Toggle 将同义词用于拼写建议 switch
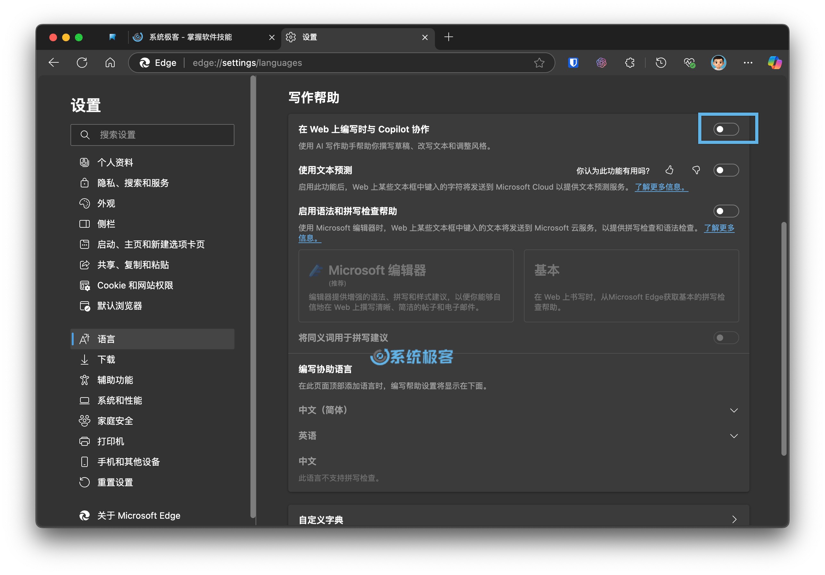The width and height of the screenshot is (825, 575). 726,337
